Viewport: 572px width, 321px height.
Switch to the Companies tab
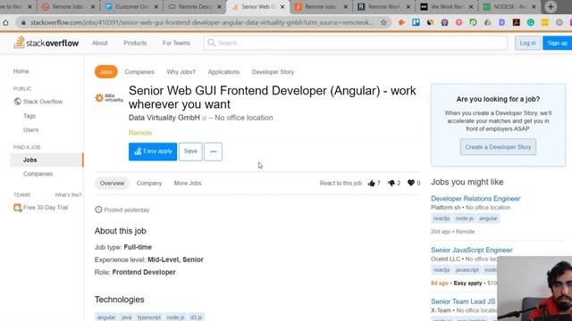(x=139, y=72)
